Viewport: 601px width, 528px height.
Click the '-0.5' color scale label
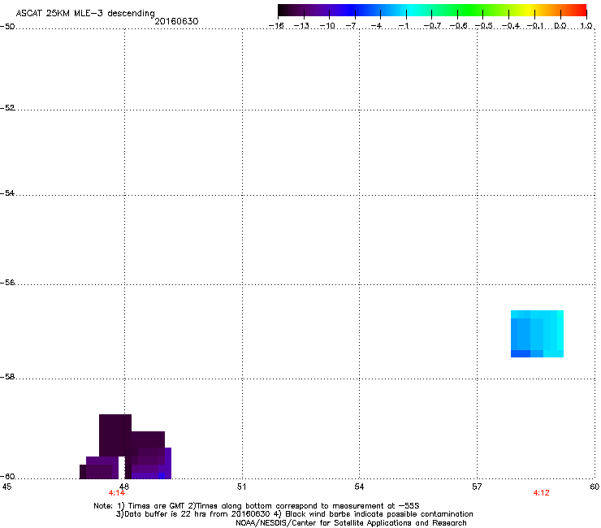coord(484,26)
